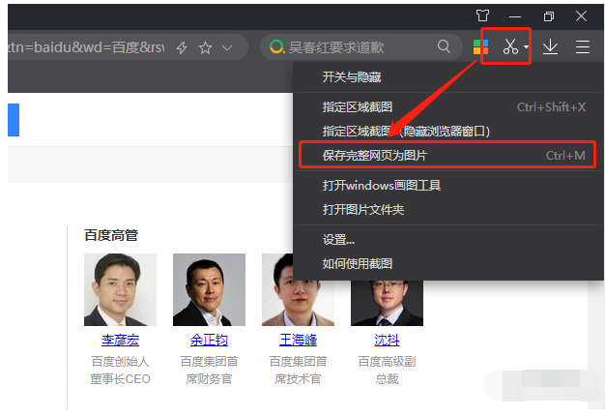605x417 pixels.
Task: Choose 打开windows画图工具 option
Action: coord(381,185)
